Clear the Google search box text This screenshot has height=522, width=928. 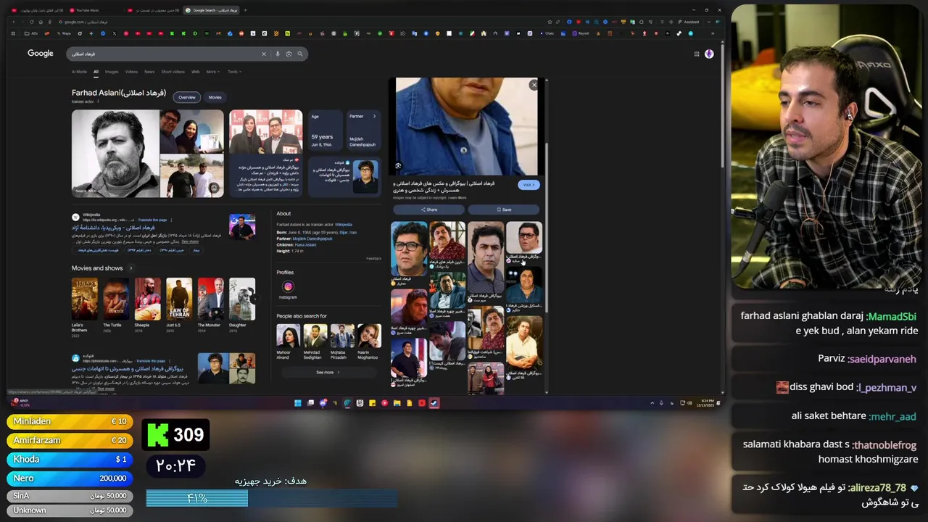263,54
